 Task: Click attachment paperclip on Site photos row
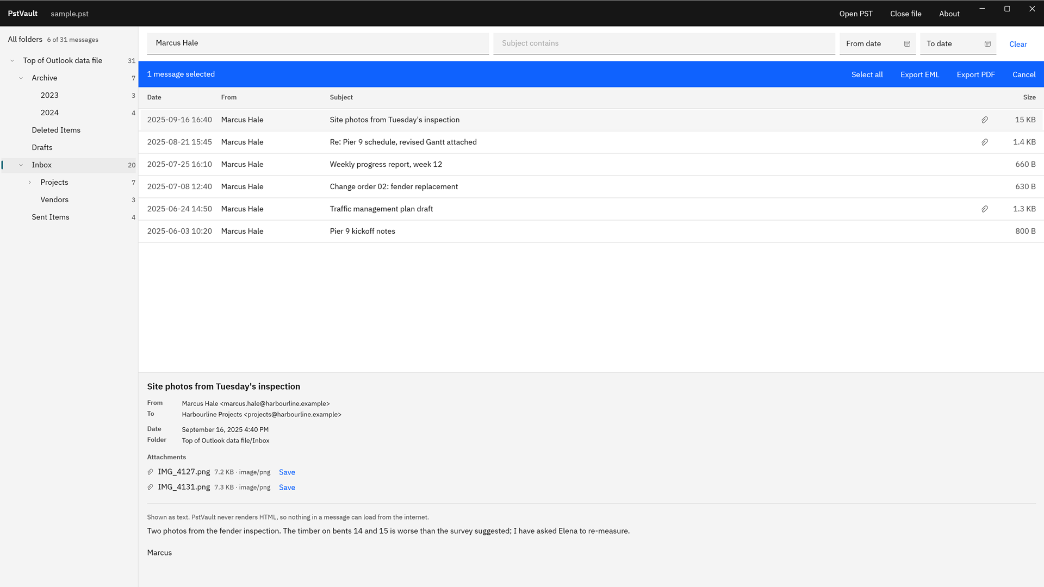coord(985,120)
